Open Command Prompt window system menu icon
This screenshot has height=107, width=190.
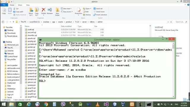pyautogui.click(x=40, y=40)
